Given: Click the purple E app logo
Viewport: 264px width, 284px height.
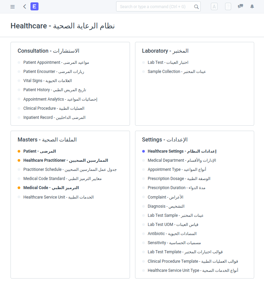Looking at the screenshot, I should click(x=35, y=6).
